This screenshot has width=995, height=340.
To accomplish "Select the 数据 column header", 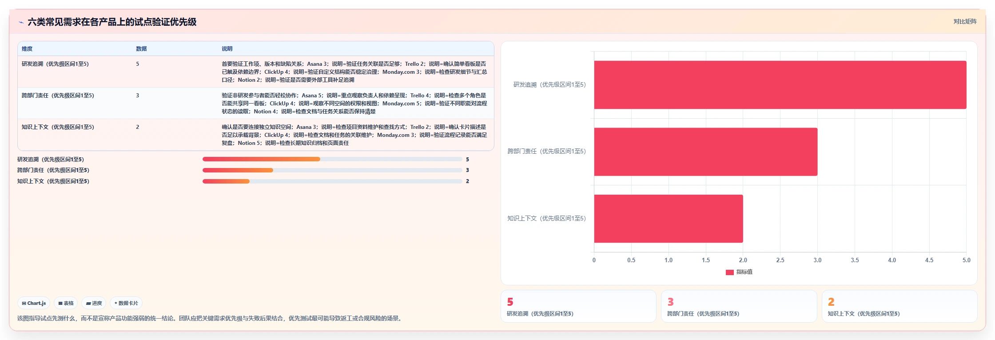I will pyautogui.click(x=141, y=49).
